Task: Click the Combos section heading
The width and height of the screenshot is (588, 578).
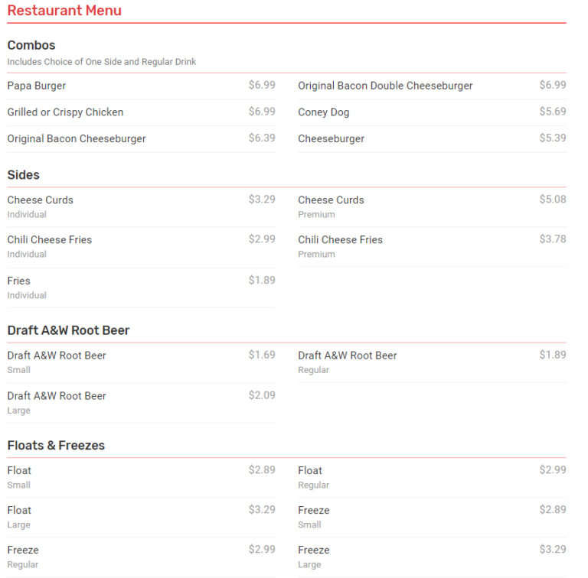Action: (x=31, y=45)
